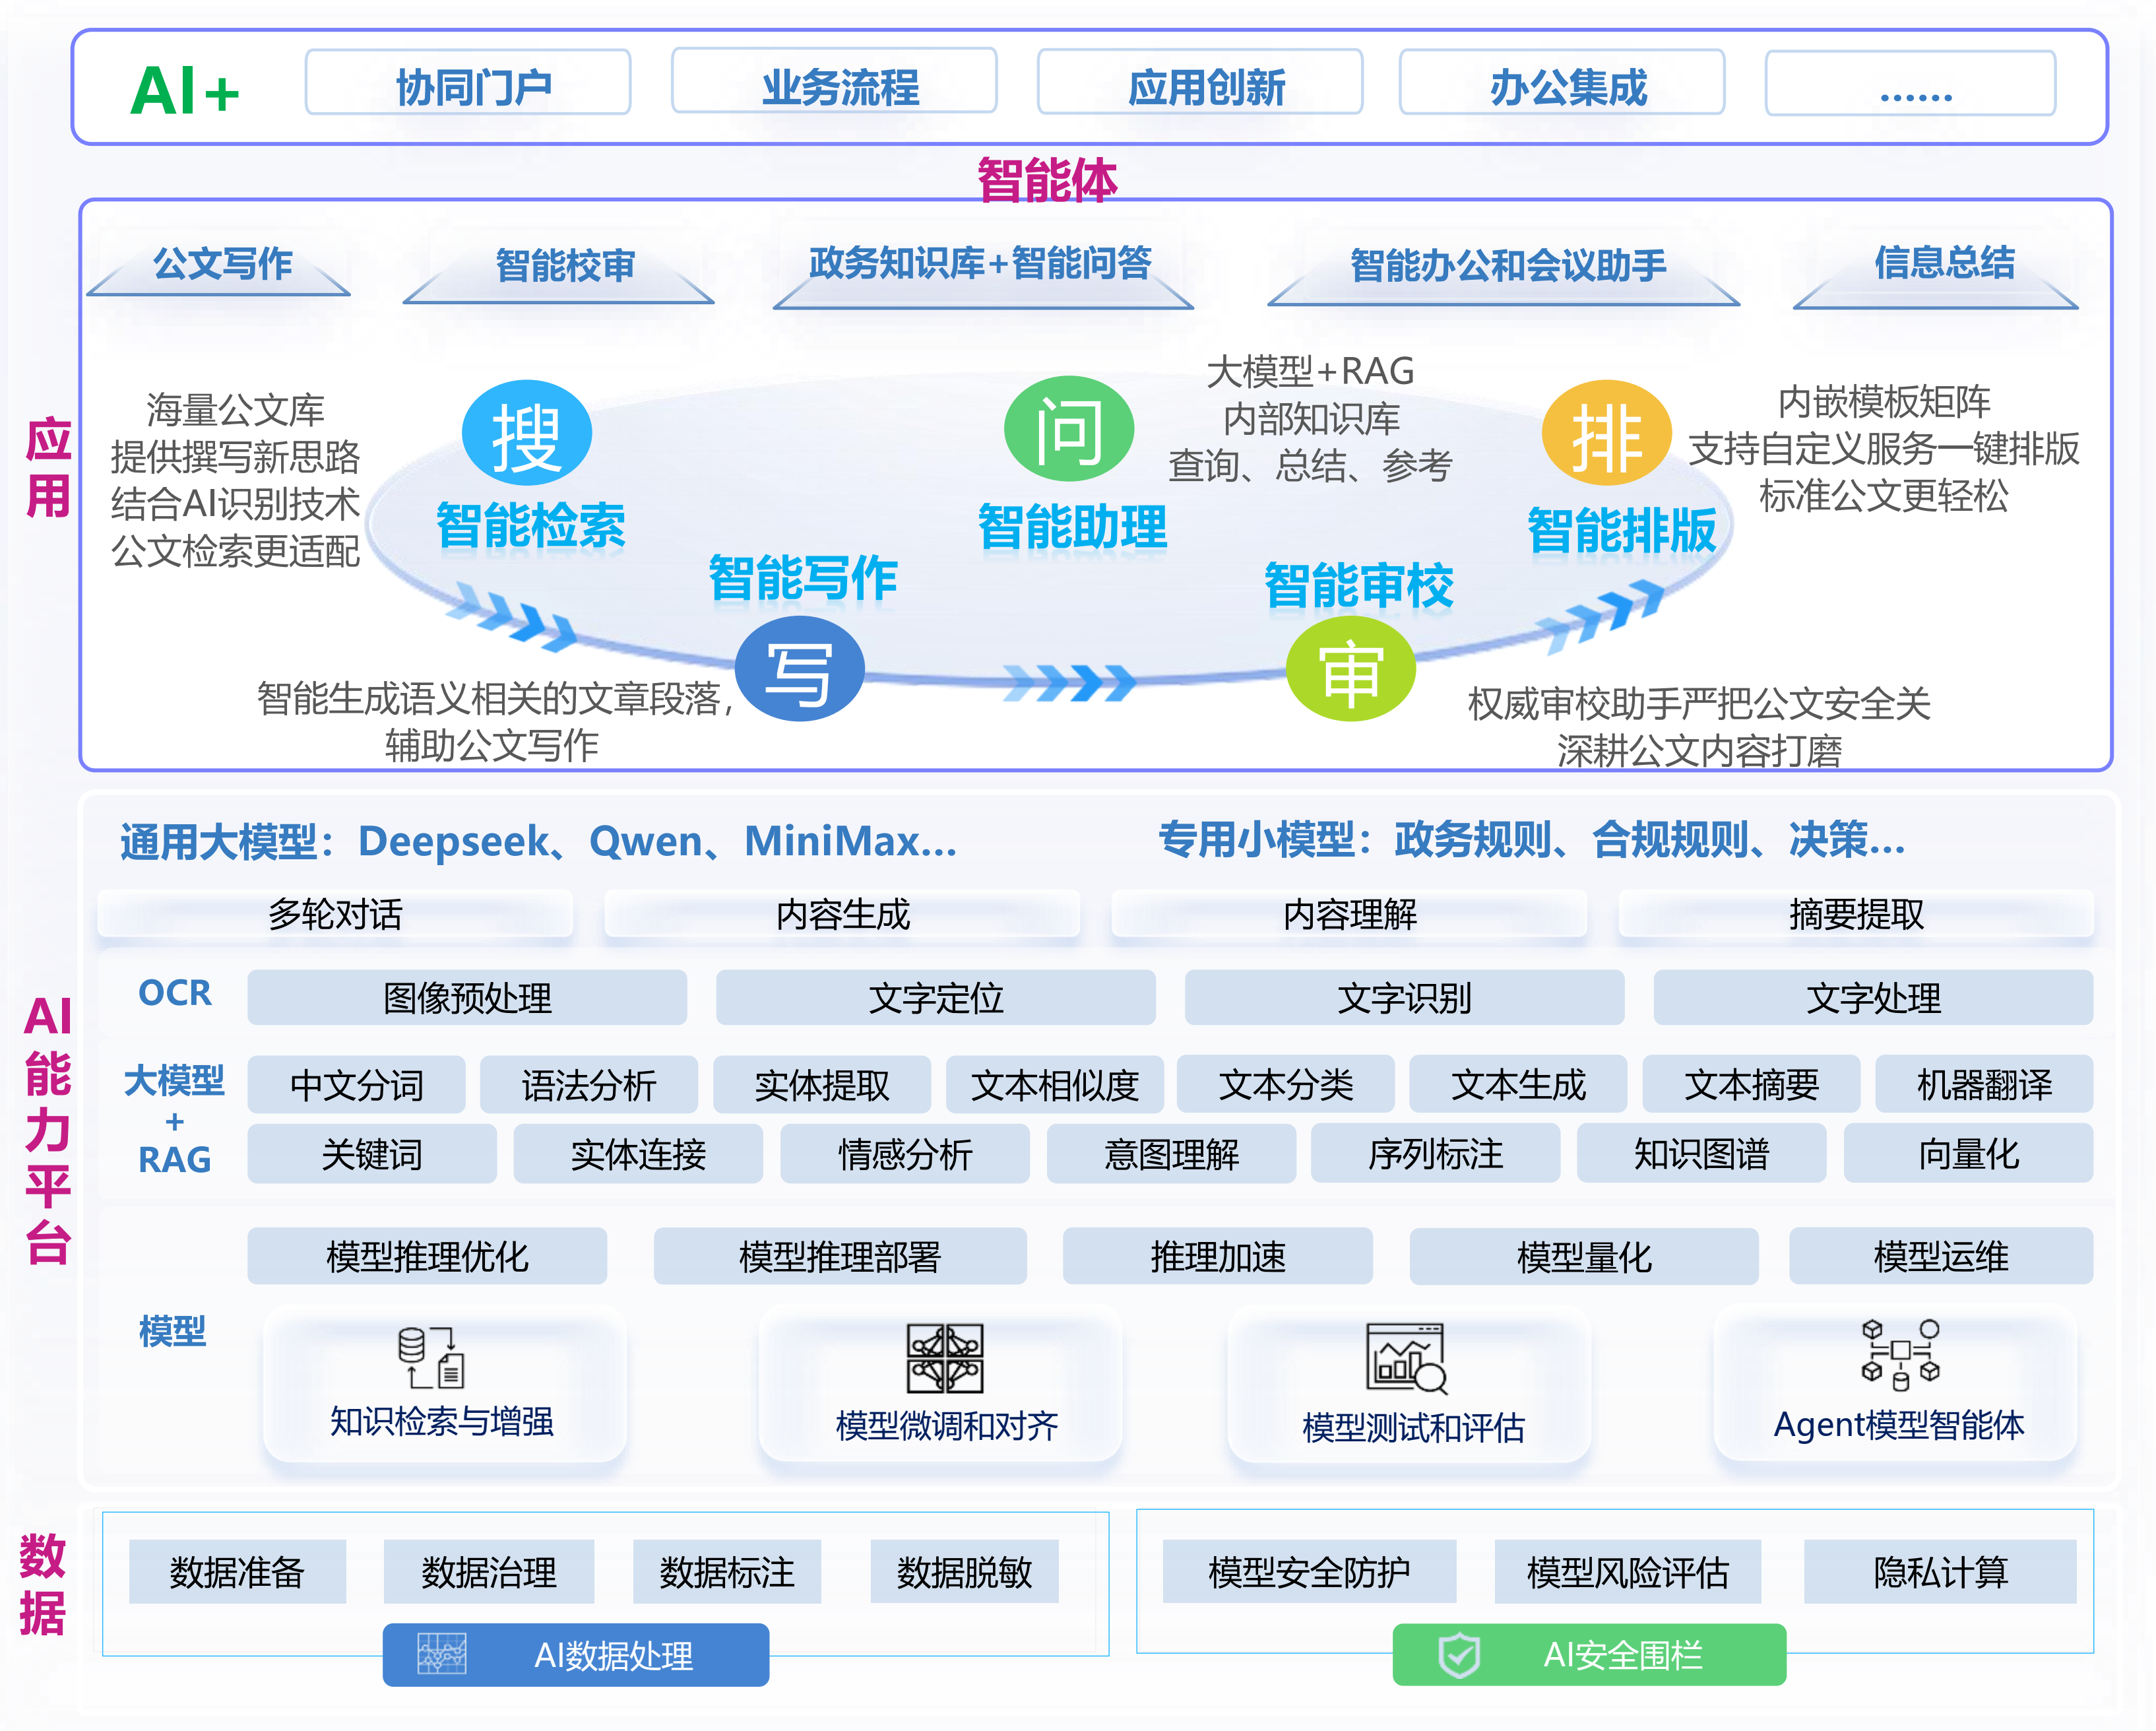This screenshot has width=2156, height=1731.
Task: Select the 内容理解 capability box
Action: point(1349,915)
